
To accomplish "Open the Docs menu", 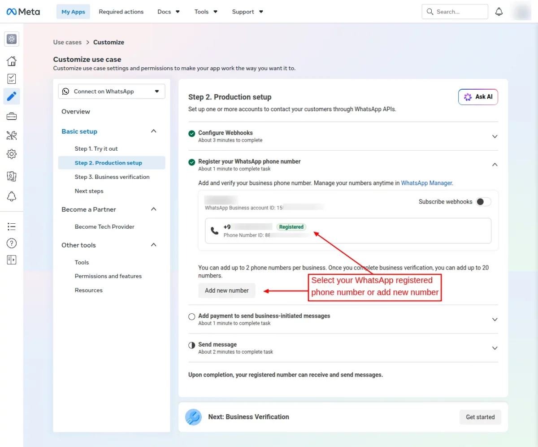I will (169, 12).
